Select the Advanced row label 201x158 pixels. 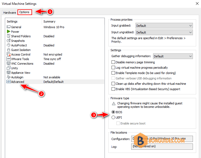pyautogui.click(x=18, y=82)
